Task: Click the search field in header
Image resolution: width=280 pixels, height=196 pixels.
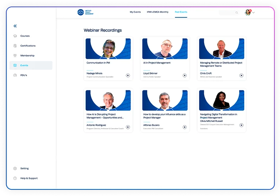Action: click(229, 12)
